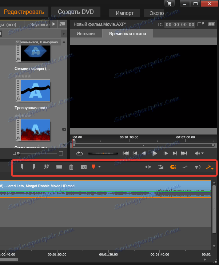
Task: Click the trash delete icon in timeline toolbar
Action: 71,167
